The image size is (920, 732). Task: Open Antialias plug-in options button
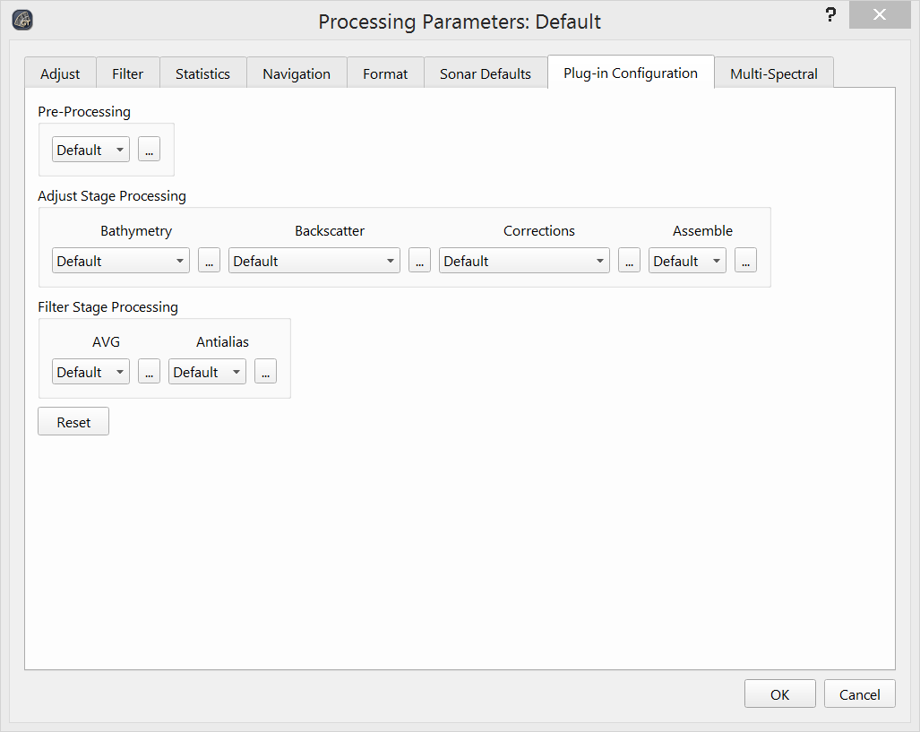(265, 372)
